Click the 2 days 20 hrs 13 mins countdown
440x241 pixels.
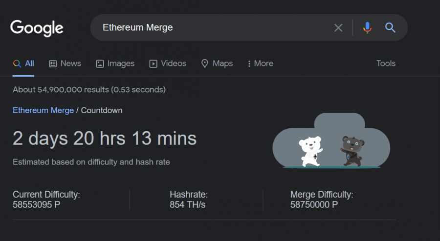105,138
